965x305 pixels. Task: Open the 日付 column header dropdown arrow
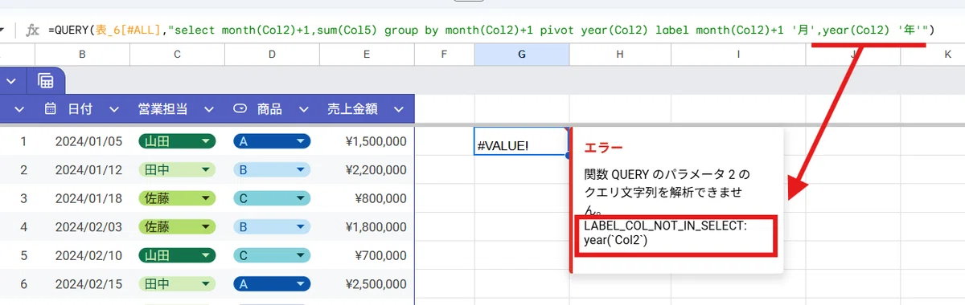tap(114, 108)
